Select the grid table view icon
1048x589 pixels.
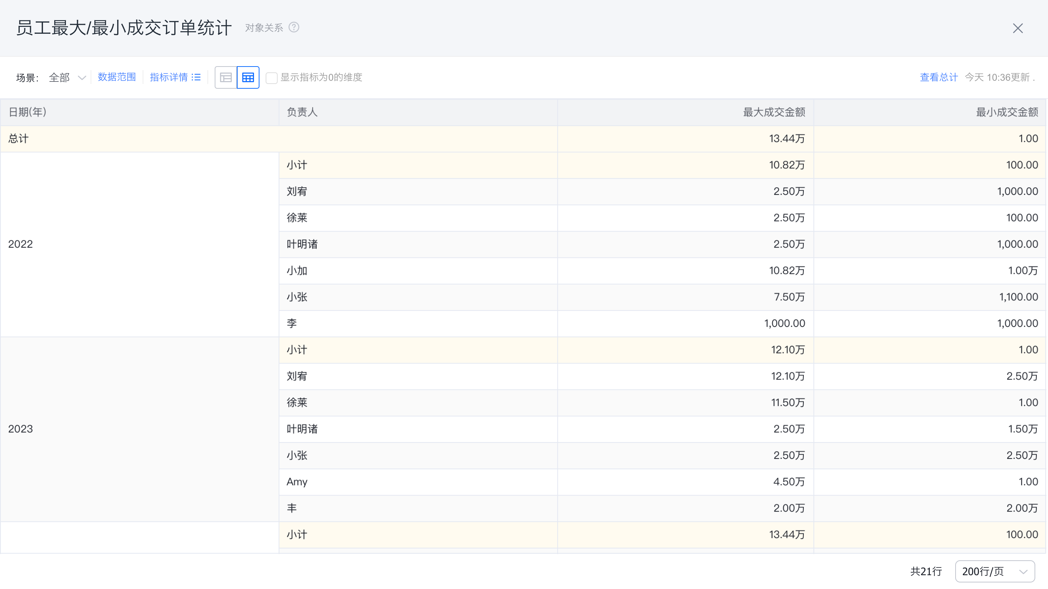click(x=248, y=77)
